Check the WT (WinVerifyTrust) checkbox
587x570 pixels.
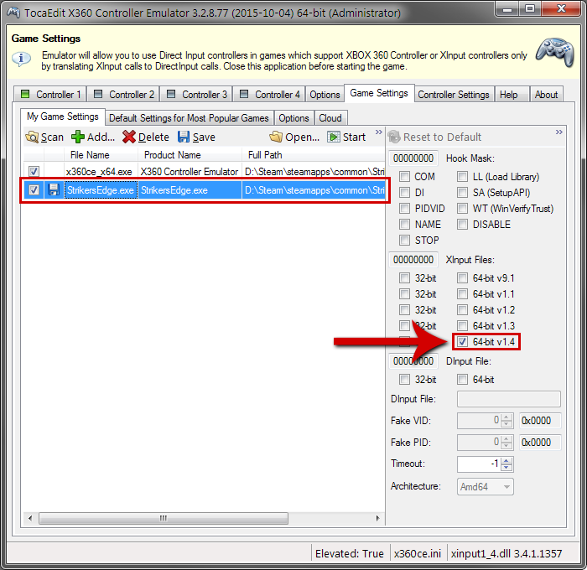pos(462,208)
